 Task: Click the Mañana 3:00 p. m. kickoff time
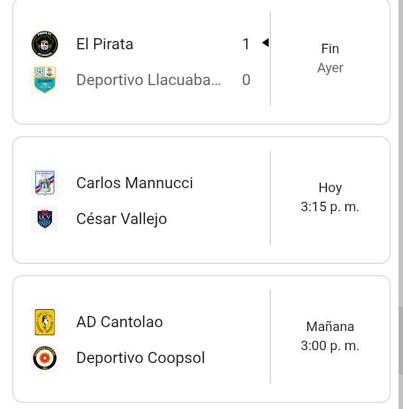click(x=330, y=336)
